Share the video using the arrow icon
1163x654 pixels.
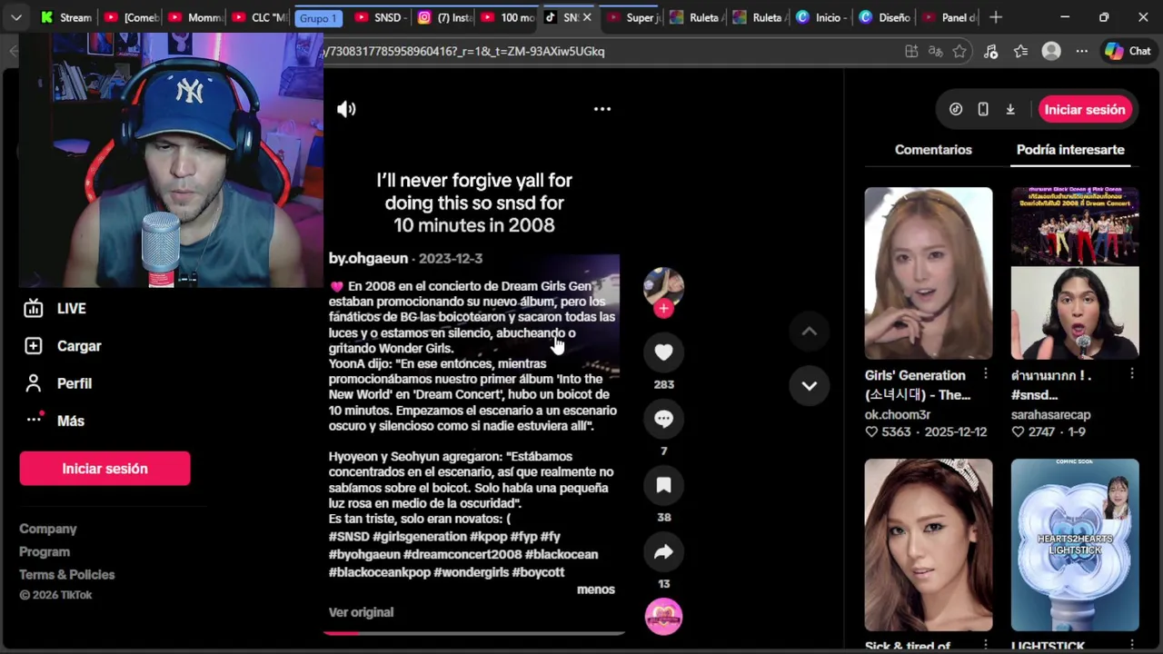tap(663, 551)
